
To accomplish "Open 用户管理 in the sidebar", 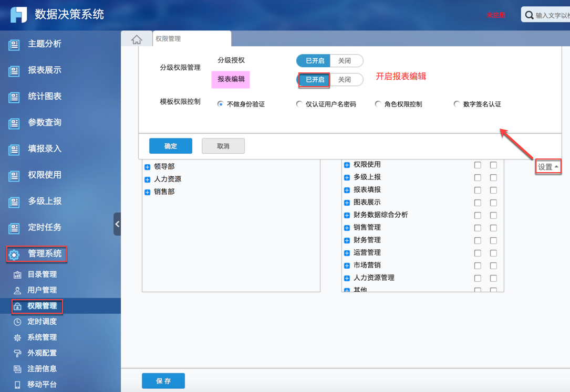I will (x=42, y=290).
